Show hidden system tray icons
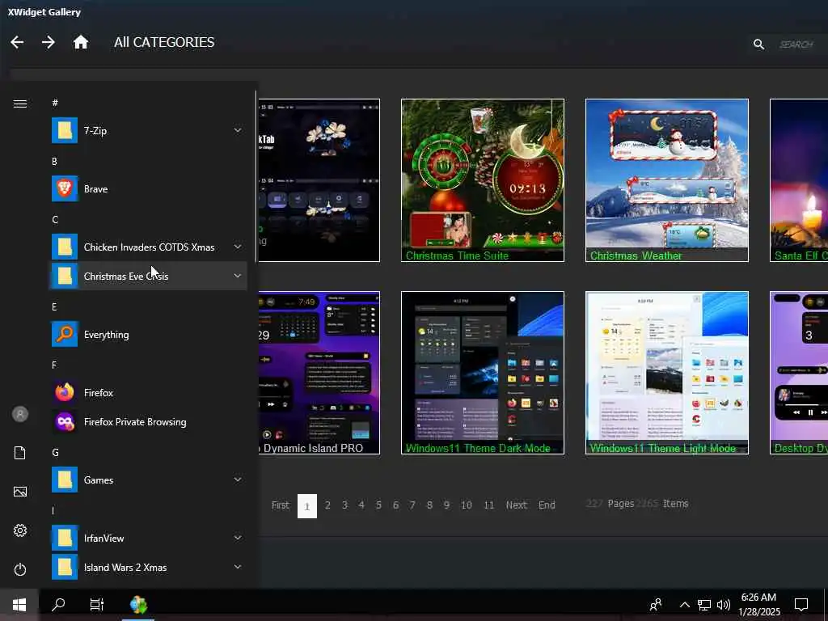 point(684,605)
